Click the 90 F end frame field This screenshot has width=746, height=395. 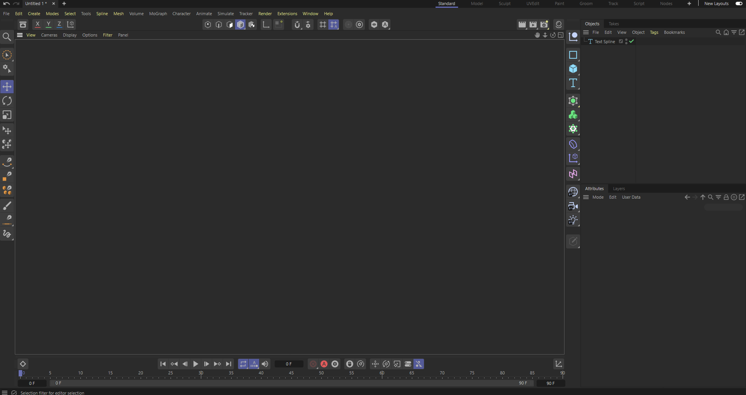click(551, 383)
